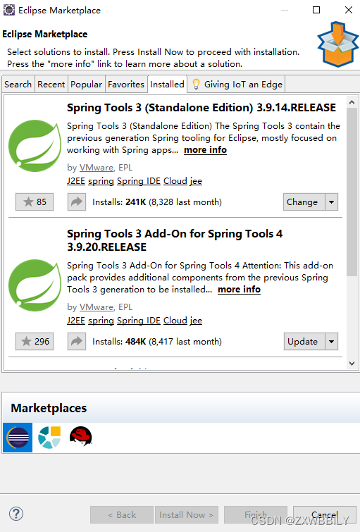
Task: Switch to the Recent tab
Action: (x=51, y=84)
